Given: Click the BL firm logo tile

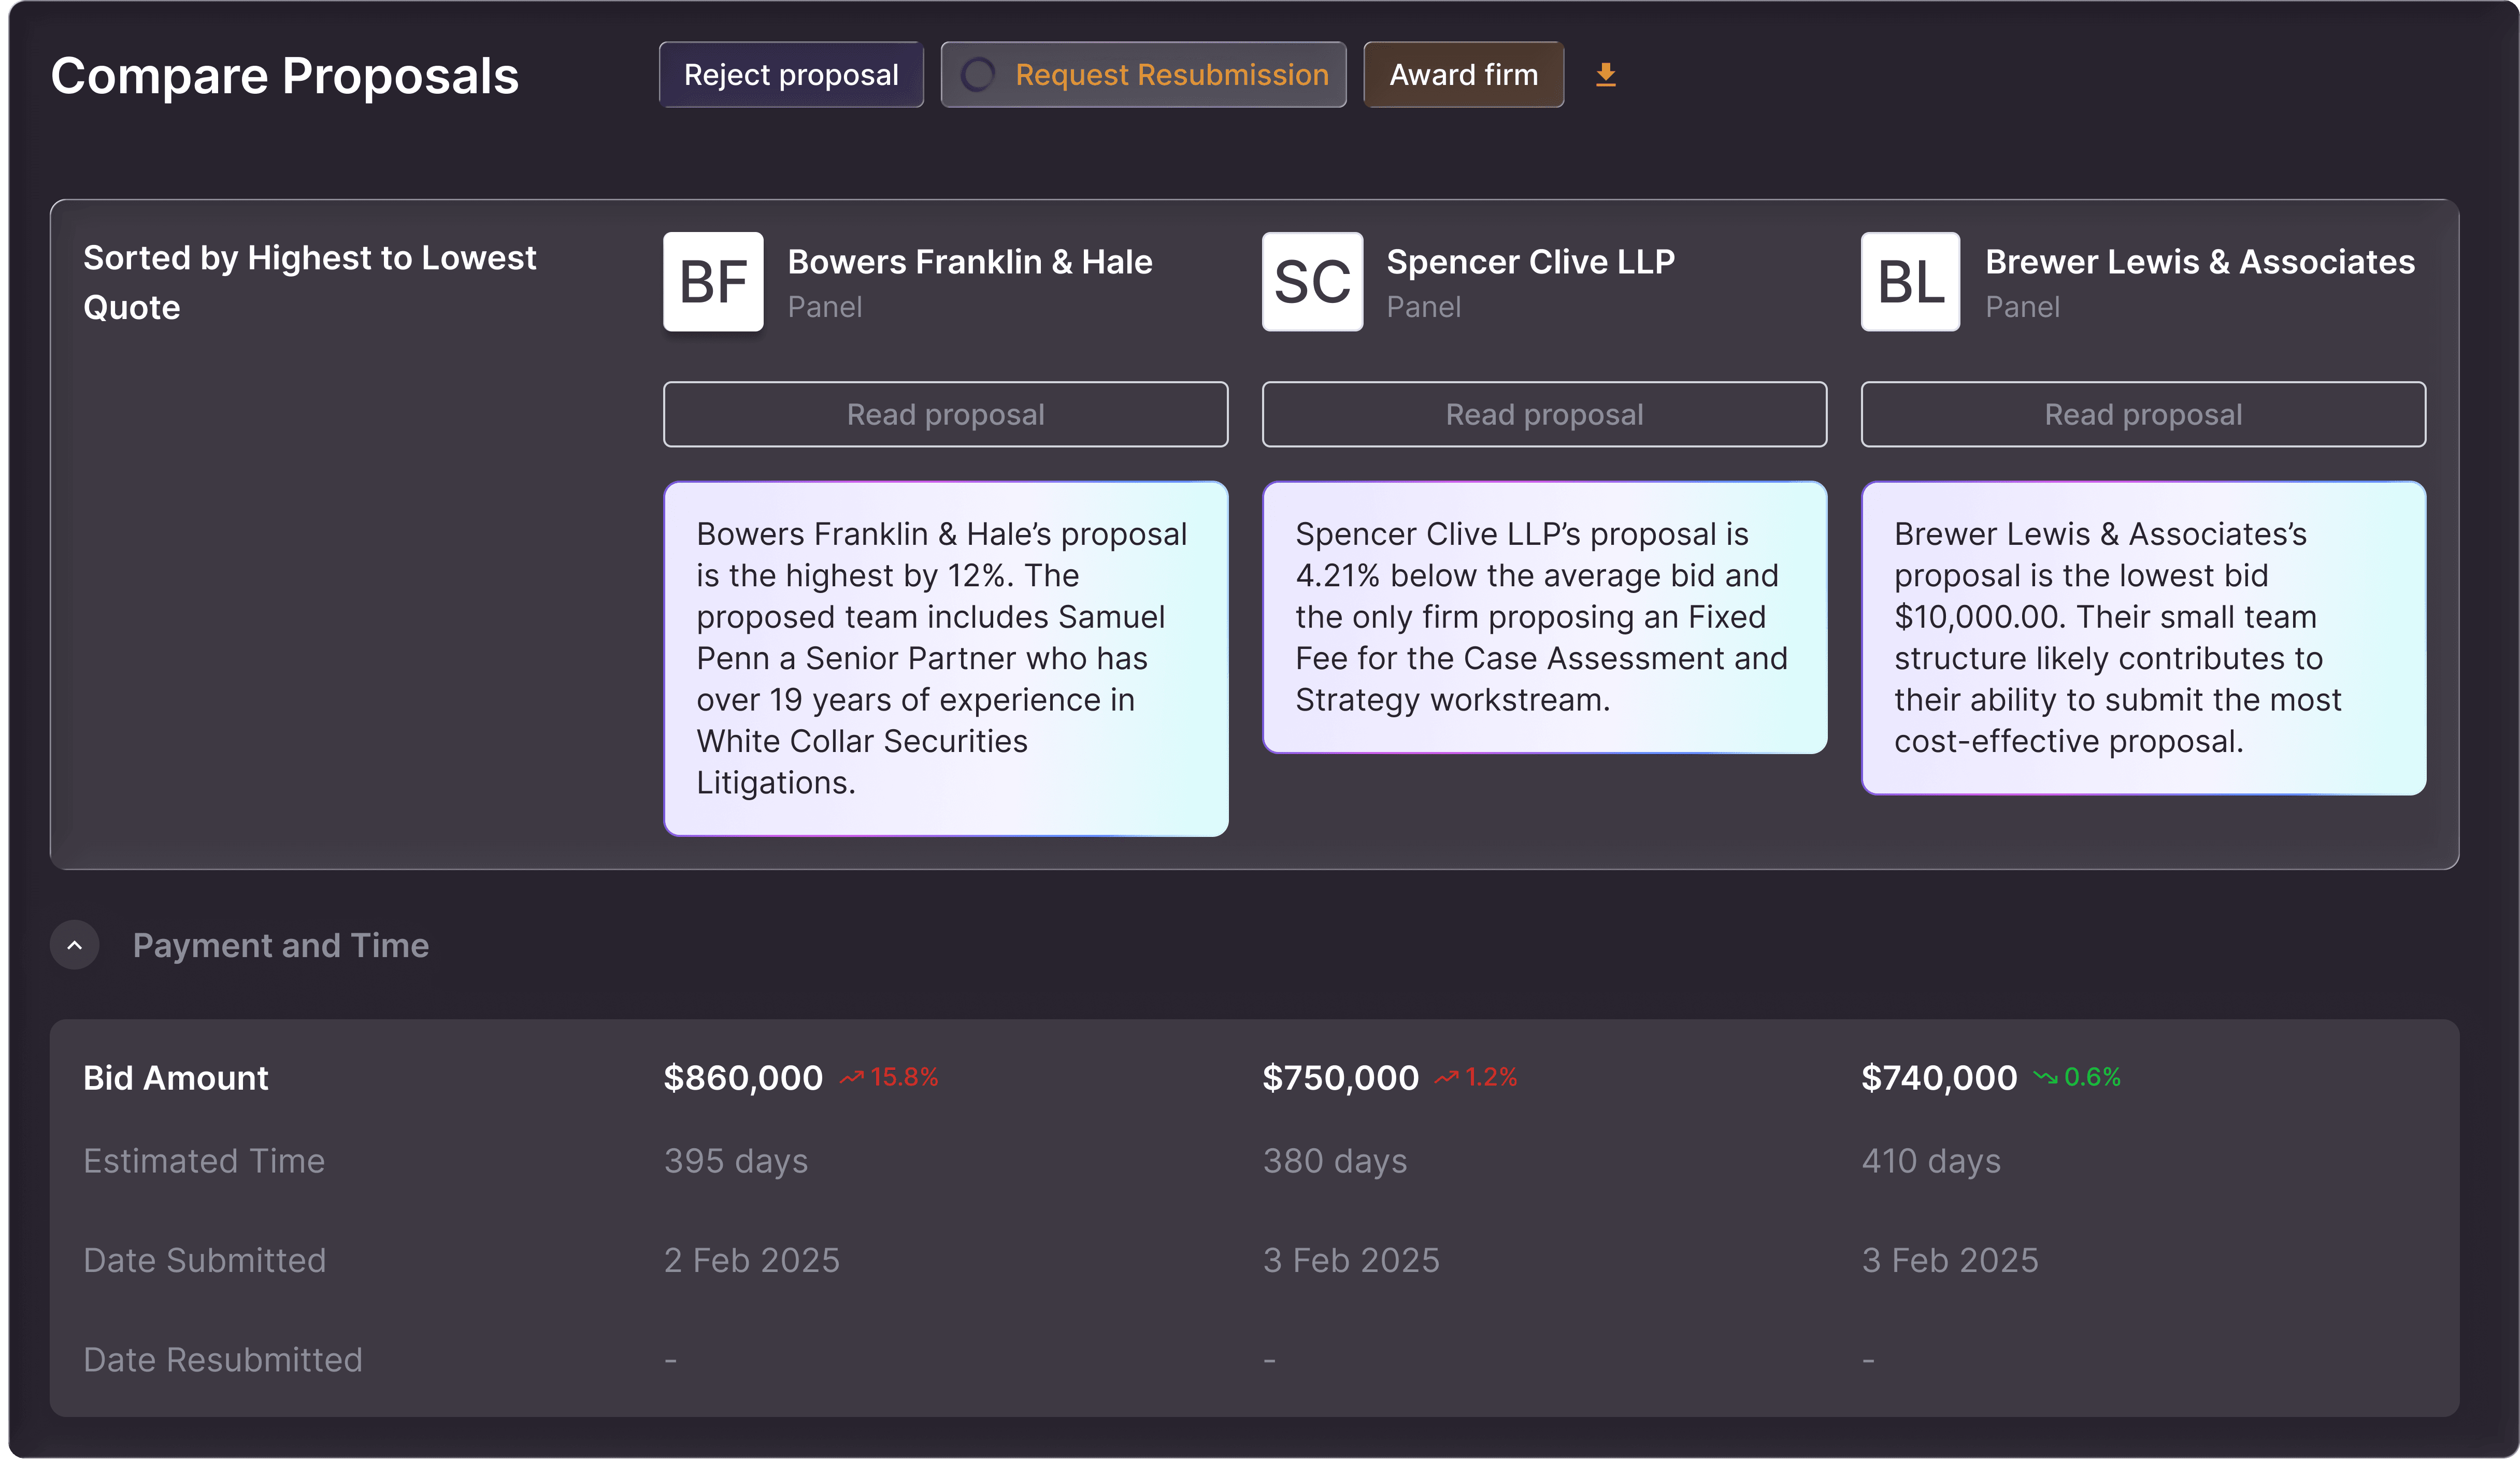Looking at the screenshot, I should point(1910,282).
